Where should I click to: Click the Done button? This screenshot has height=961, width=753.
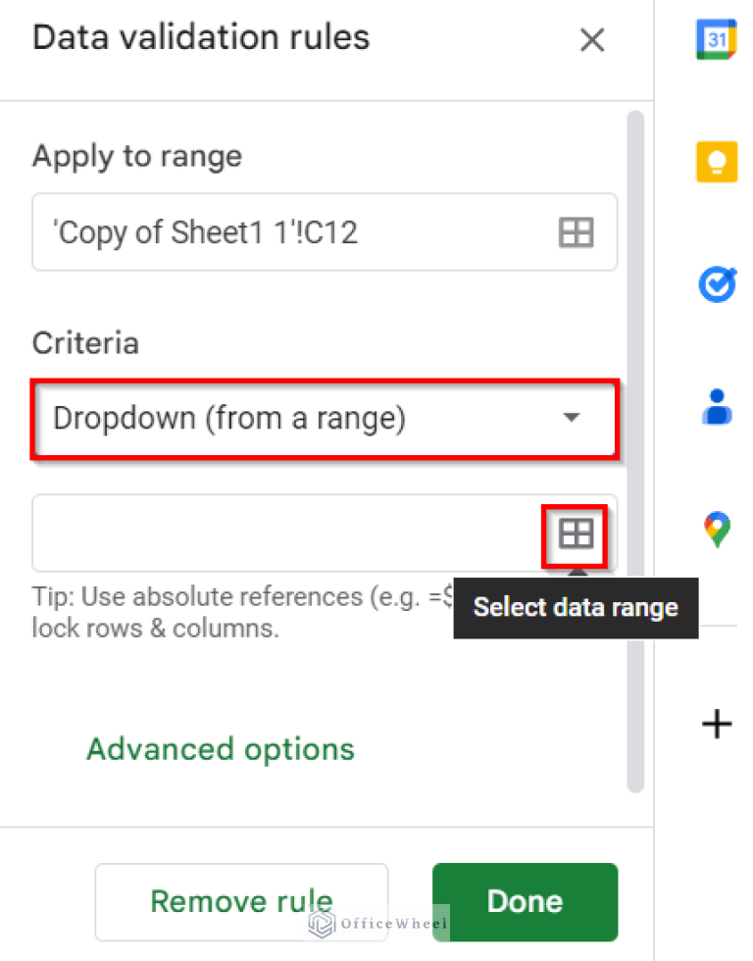tap(525, 901)
